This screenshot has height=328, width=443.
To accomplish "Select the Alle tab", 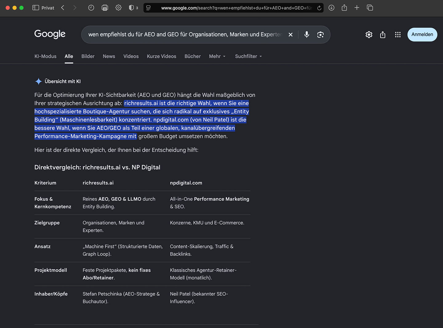I will 69,56.
